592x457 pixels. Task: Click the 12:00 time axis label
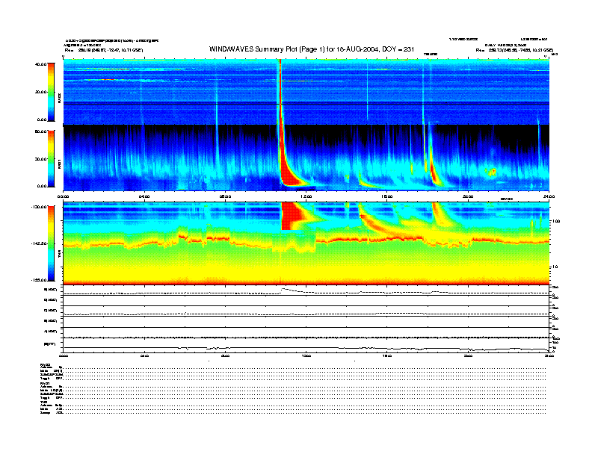(x=306, y=197)
